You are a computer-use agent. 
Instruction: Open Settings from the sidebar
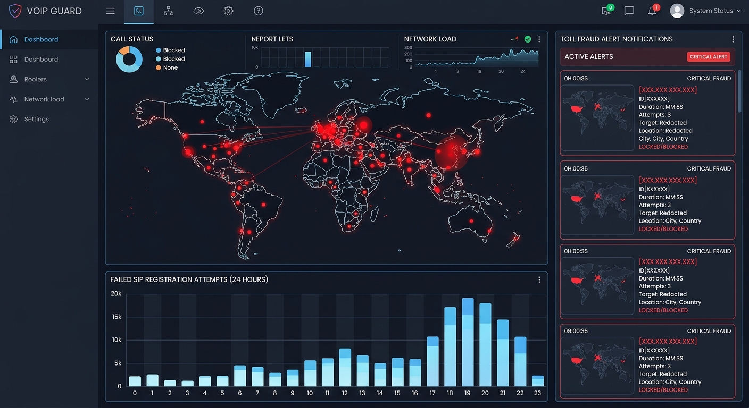36,119
